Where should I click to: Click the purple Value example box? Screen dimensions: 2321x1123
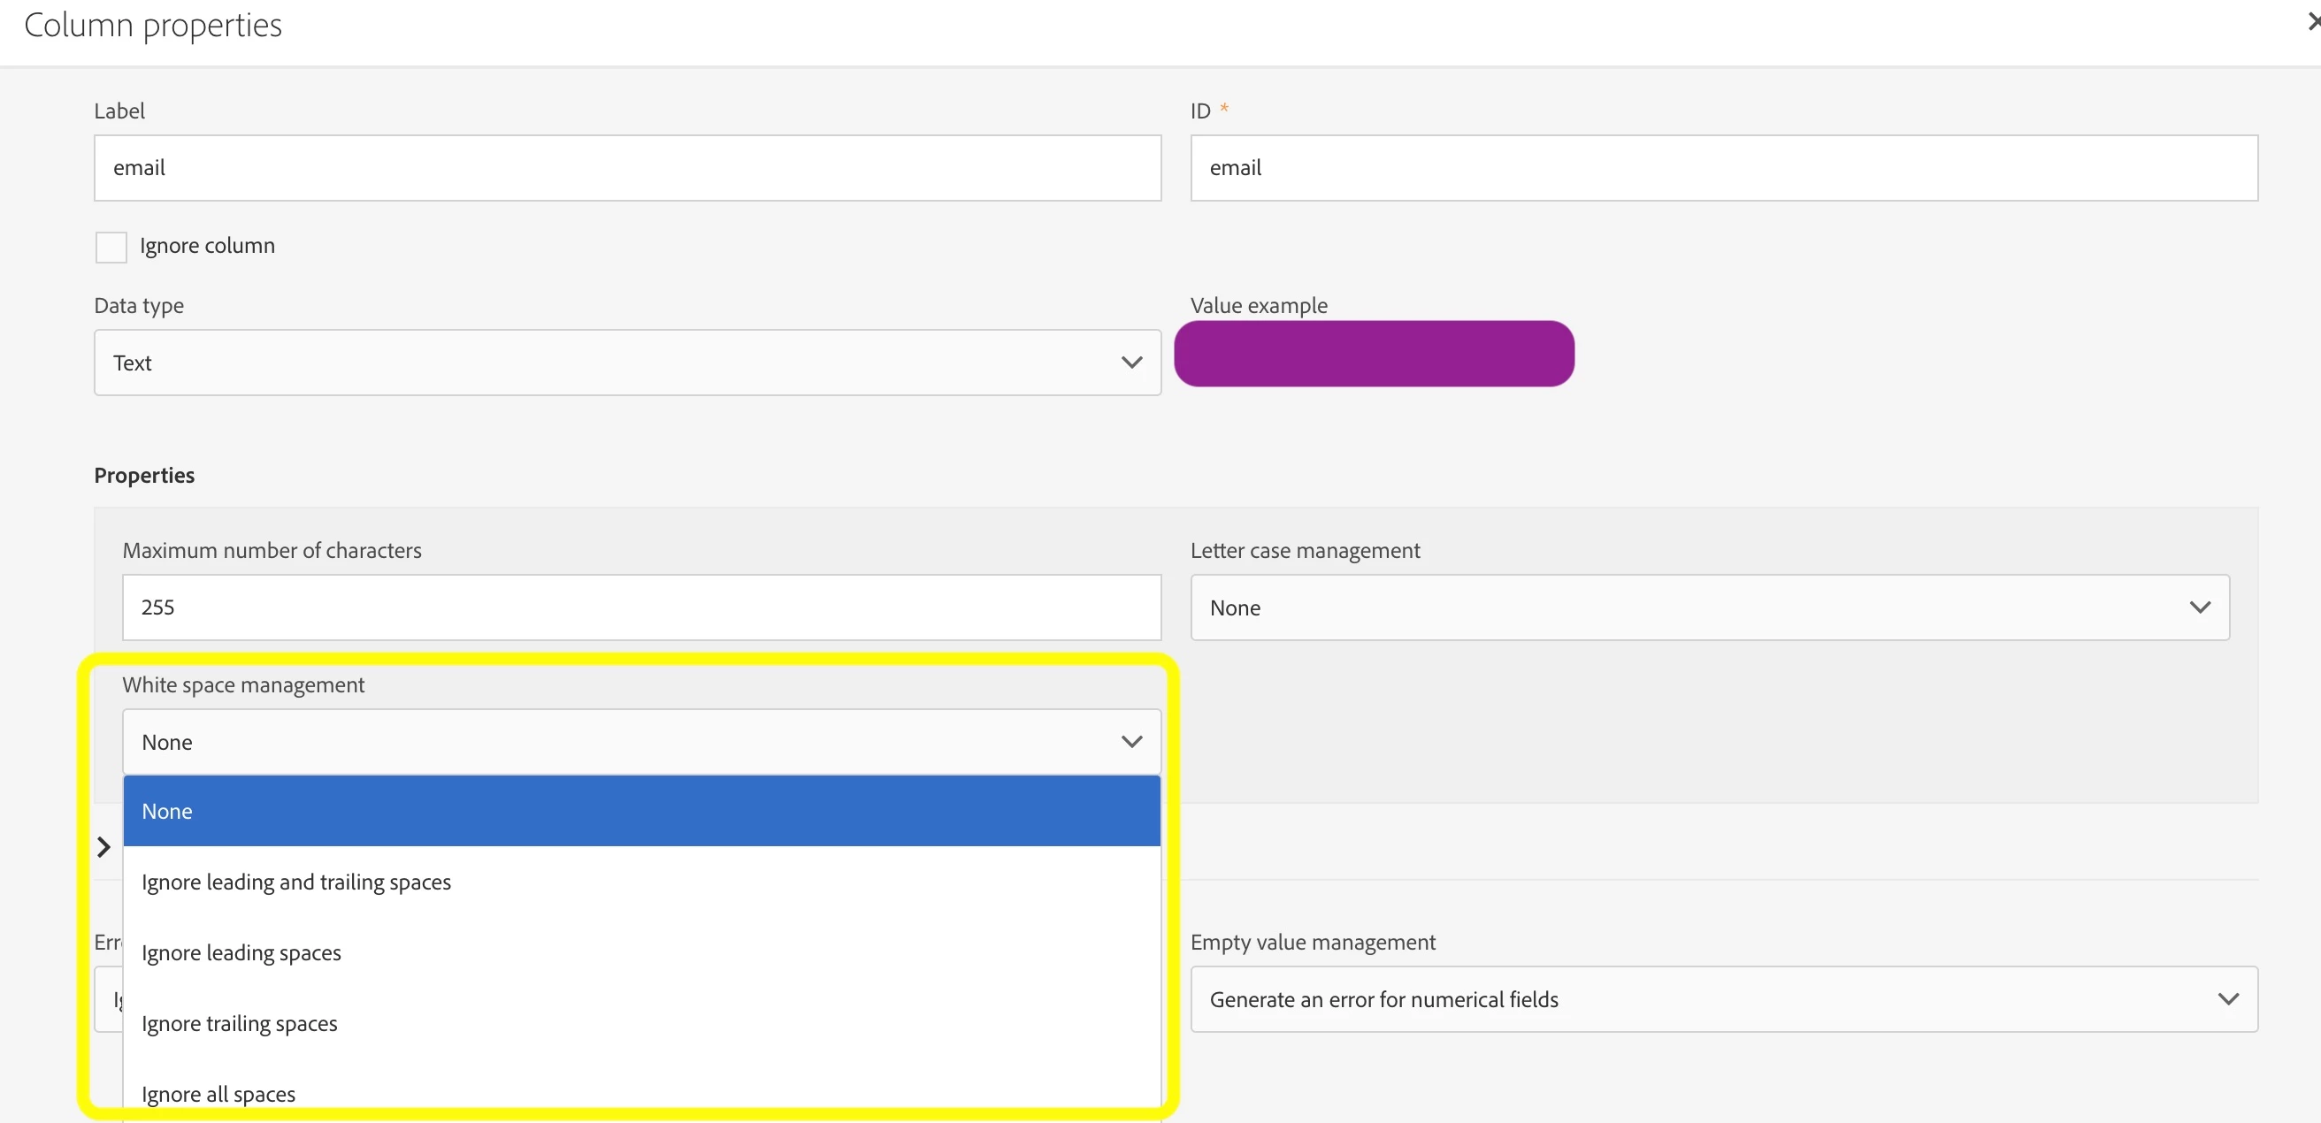1373,354
